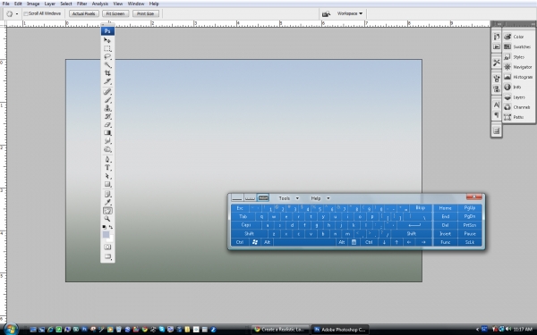Open the Image menu
Viewport: 537px width, 335px height.
(x=33, y=4)
